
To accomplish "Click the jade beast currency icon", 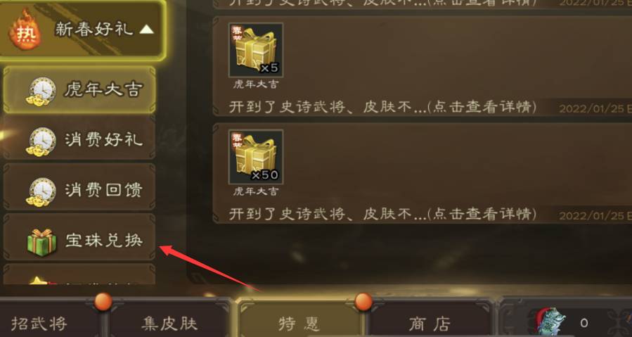I will (550, 322).
